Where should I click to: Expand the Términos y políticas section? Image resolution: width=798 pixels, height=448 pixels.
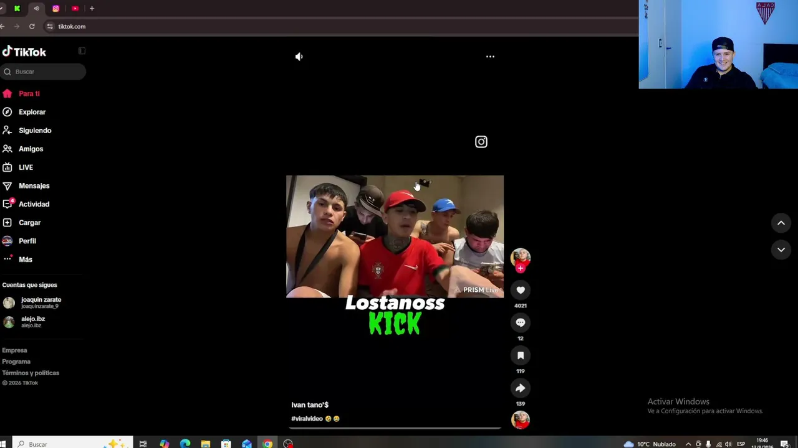click(x=31, y=373)
